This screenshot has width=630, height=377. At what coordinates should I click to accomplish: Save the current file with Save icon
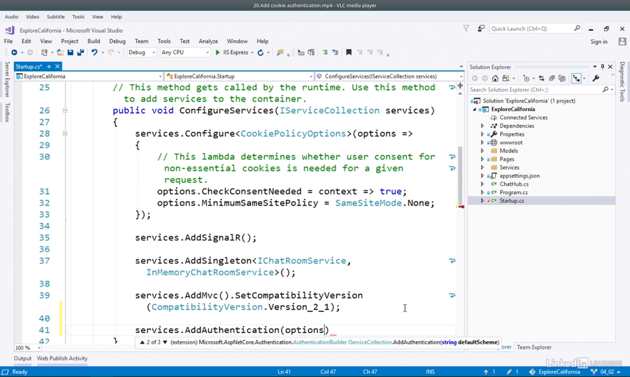click(x=71, y=53)
